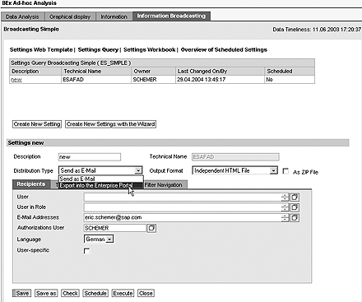
Task: Enable the As ZIP File checkbox
Action: 285,171
